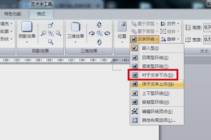The width and height of the screenshot is (211, 140).
Task: Toggle 3D effect on/off center icon
Action: click(100, 33)
